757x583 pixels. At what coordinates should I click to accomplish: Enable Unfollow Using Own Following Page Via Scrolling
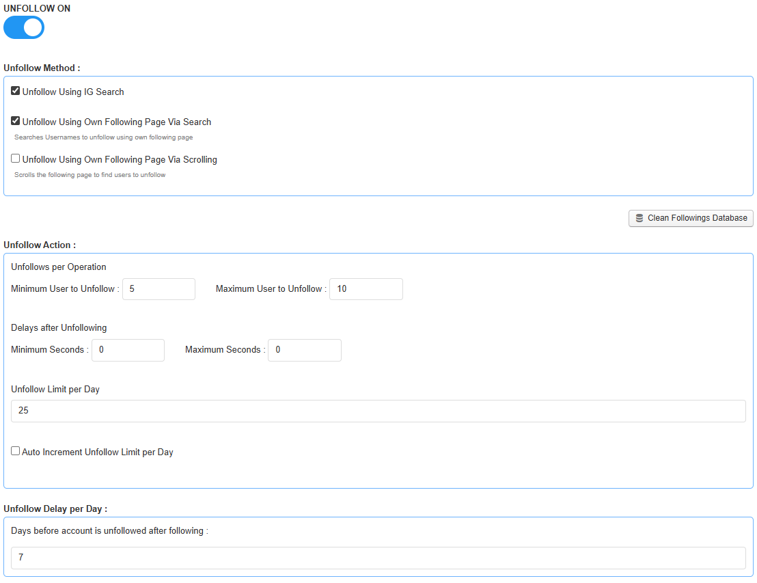pyautogui.click(x=16, y=159)
